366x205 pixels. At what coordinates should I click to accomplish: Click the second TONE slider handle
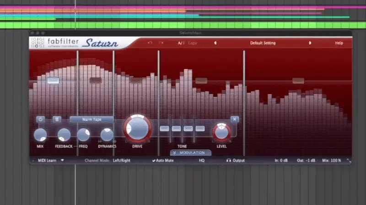[176, 128]
